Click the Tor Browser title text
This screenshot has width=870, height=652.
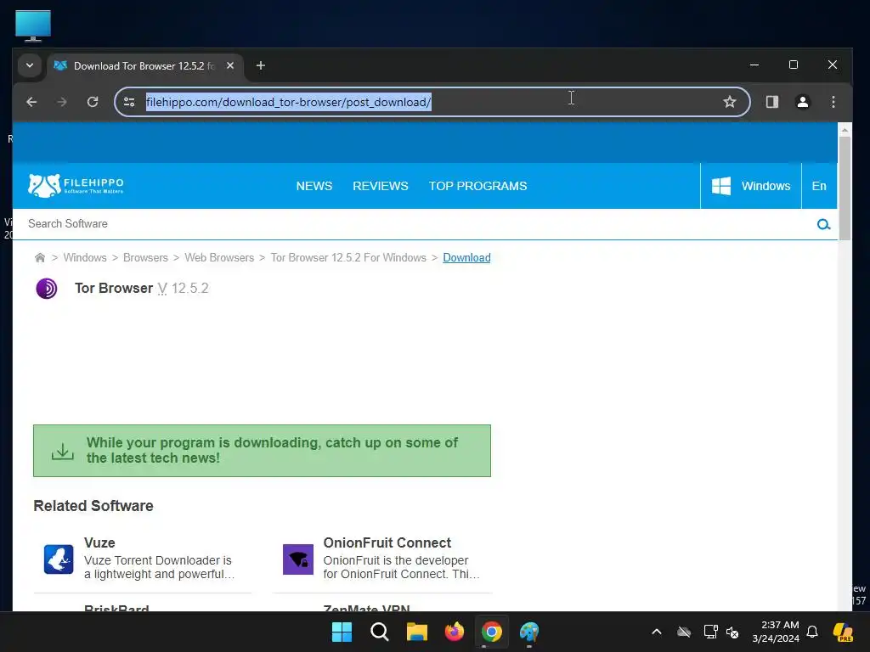(x=114, y=289)
